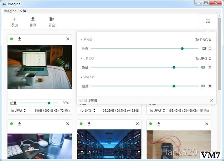Click the 155.42KB / 284.68KB (-45.4%) size text

pos(189,110)
